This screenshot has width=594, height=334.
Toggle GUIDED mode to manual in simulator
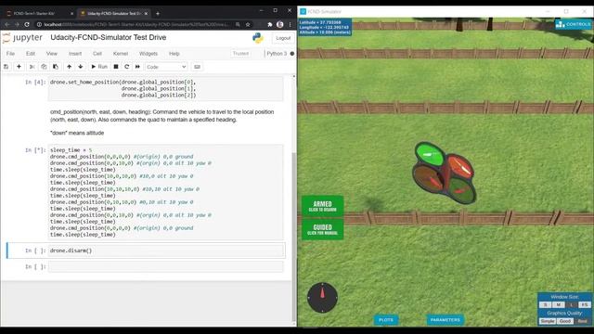pos(322,229)
